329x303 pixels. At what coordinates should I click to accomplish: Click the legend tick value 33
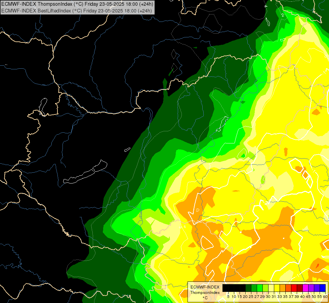(280, 297)
